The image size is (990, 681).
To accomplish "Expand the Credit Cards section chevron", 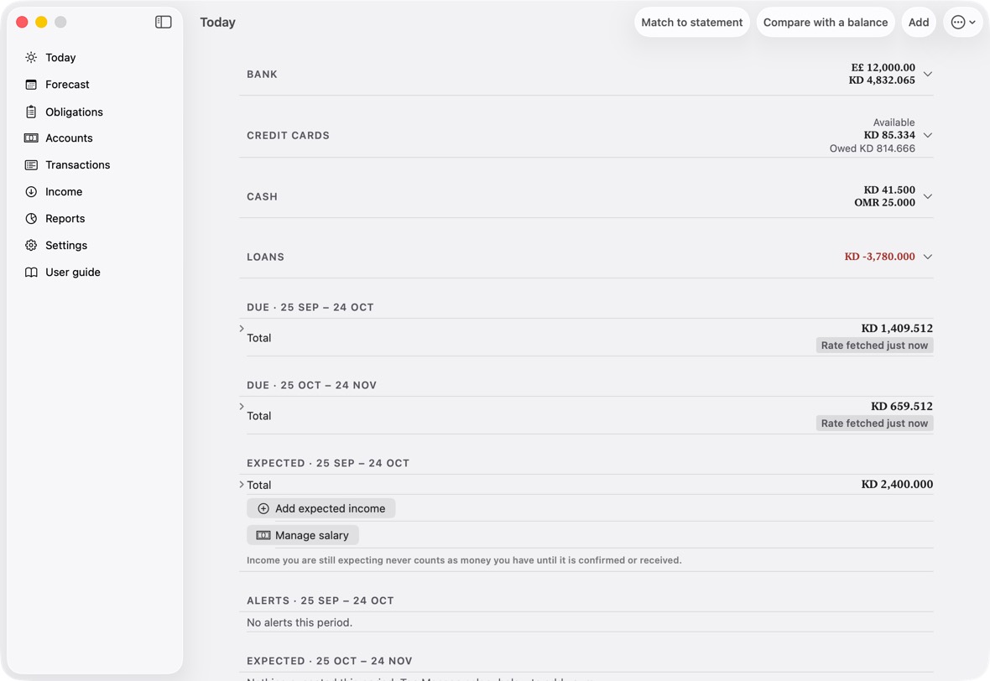I will (x=927, y=135).
